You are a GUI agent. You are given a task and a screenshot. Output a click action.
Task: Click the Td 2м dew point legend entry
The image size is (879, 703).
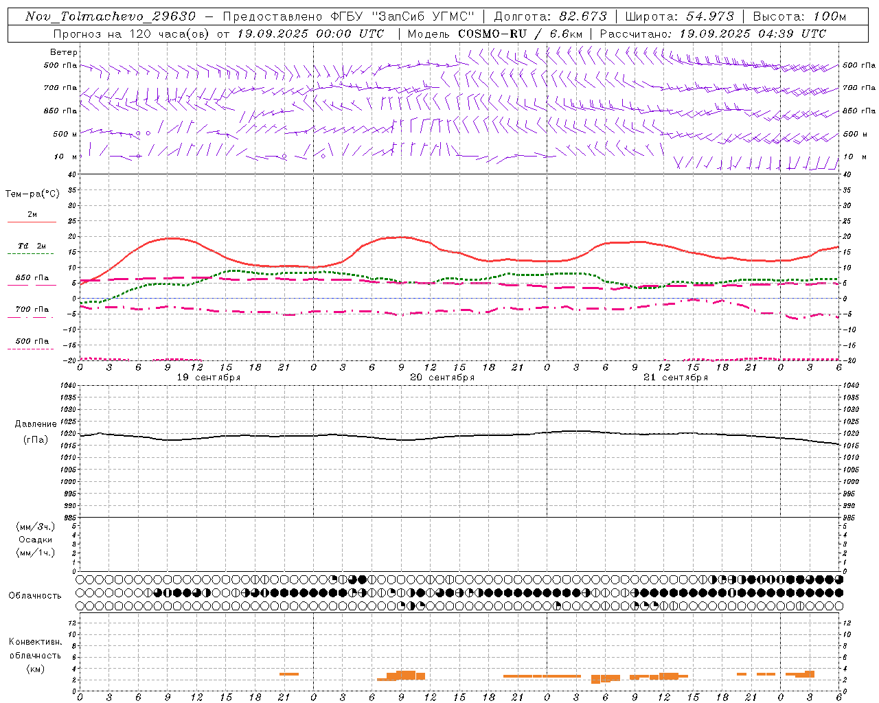(x=32, y=246)
